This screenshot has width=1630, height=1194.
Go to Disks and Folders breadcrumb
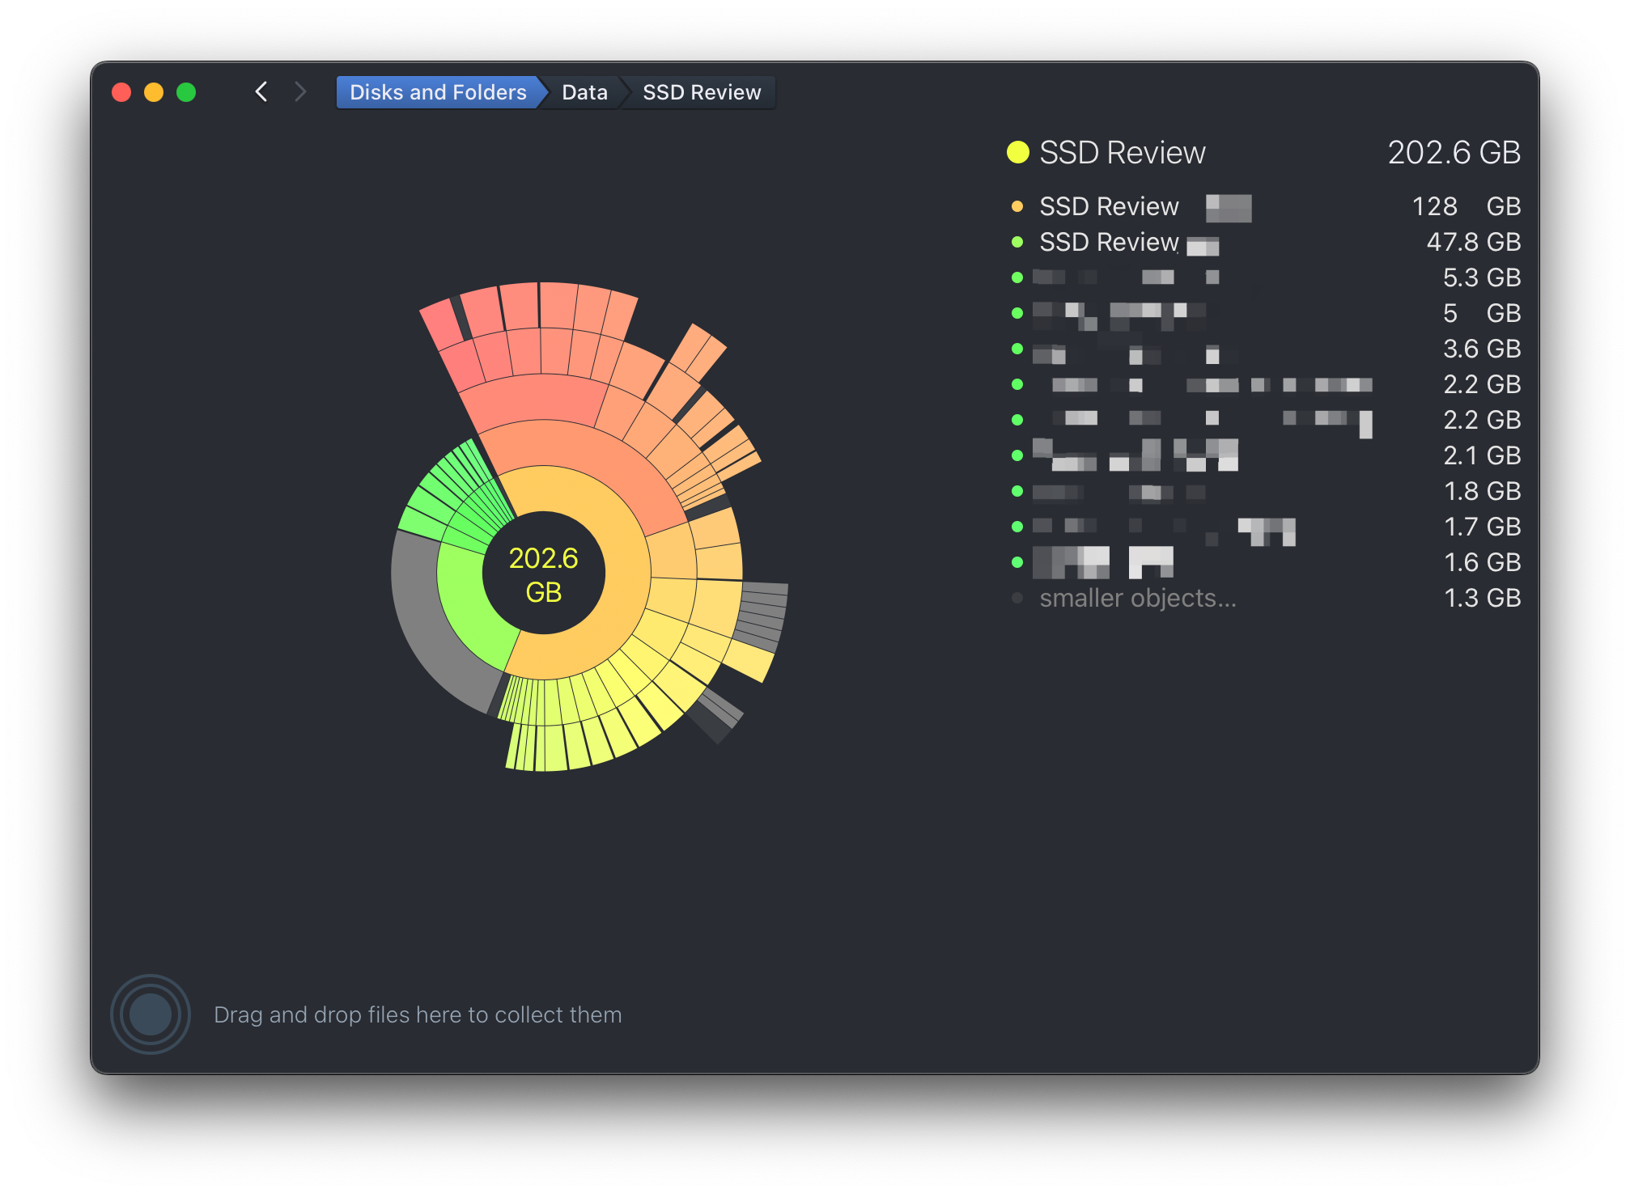tap(437, 92)
